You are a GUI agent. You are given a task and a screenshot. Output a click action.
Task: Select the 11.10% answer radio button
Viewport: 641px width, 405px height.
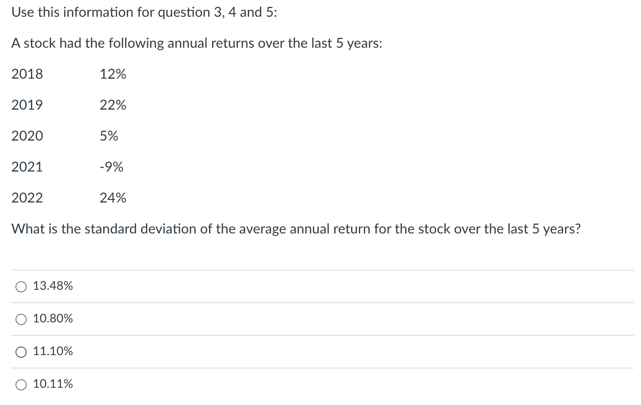(21, 352)
